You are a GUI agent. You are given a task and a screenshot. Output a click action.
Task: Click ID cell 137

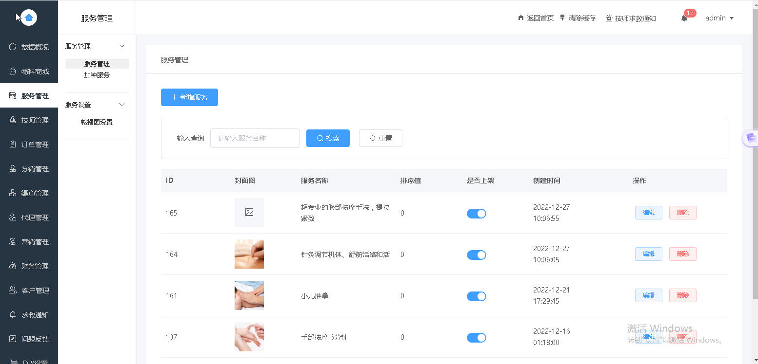(171, 337)
